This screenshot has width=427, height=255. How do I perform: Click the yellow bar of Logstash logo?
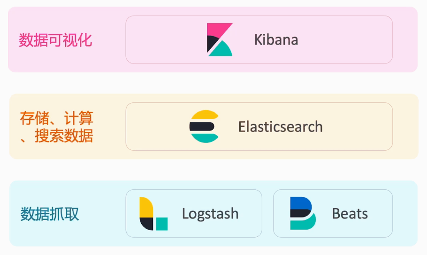146,207
